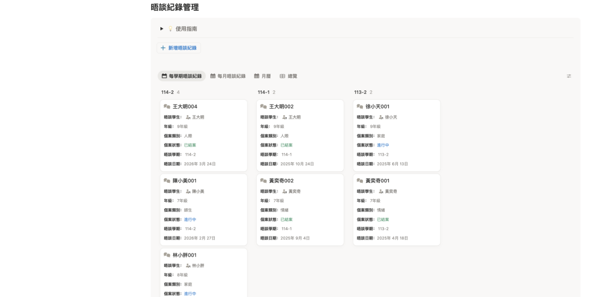This screenshot has width=595, height=297.
Task: Open the view options icon at top right
Action: point(569,76)
